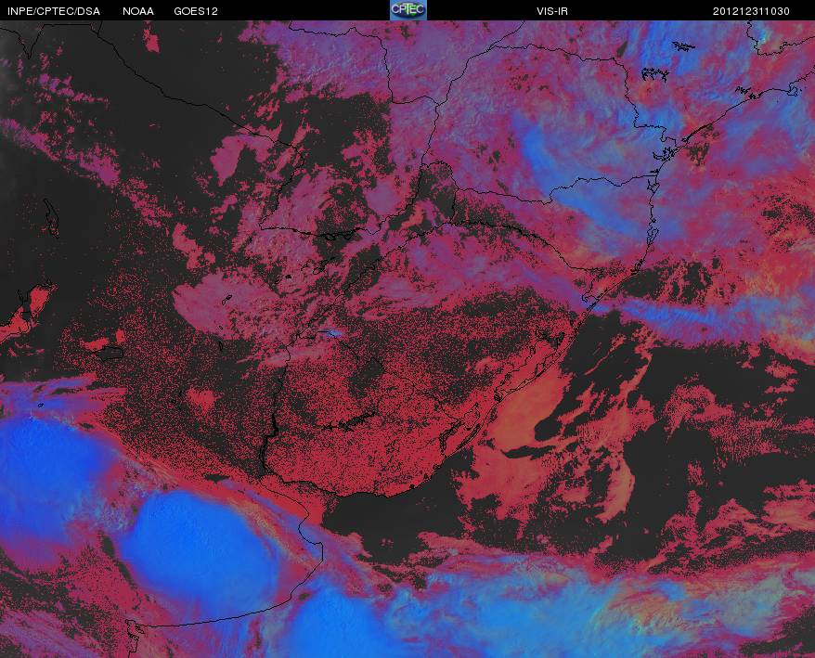Viewport: 815px width, 658px height.
Task: Click the 201212311030 timestamp
Action: coord(751,11)
